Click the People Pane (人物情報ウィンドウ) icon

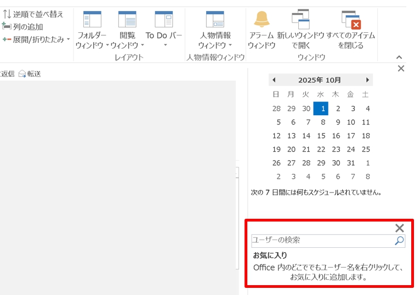tap(215, 20)
